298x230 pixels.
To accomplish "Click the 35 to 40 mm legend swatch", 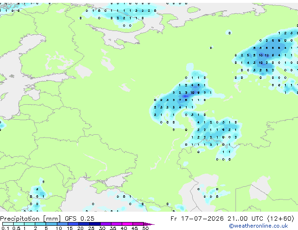I will [117, 224].
